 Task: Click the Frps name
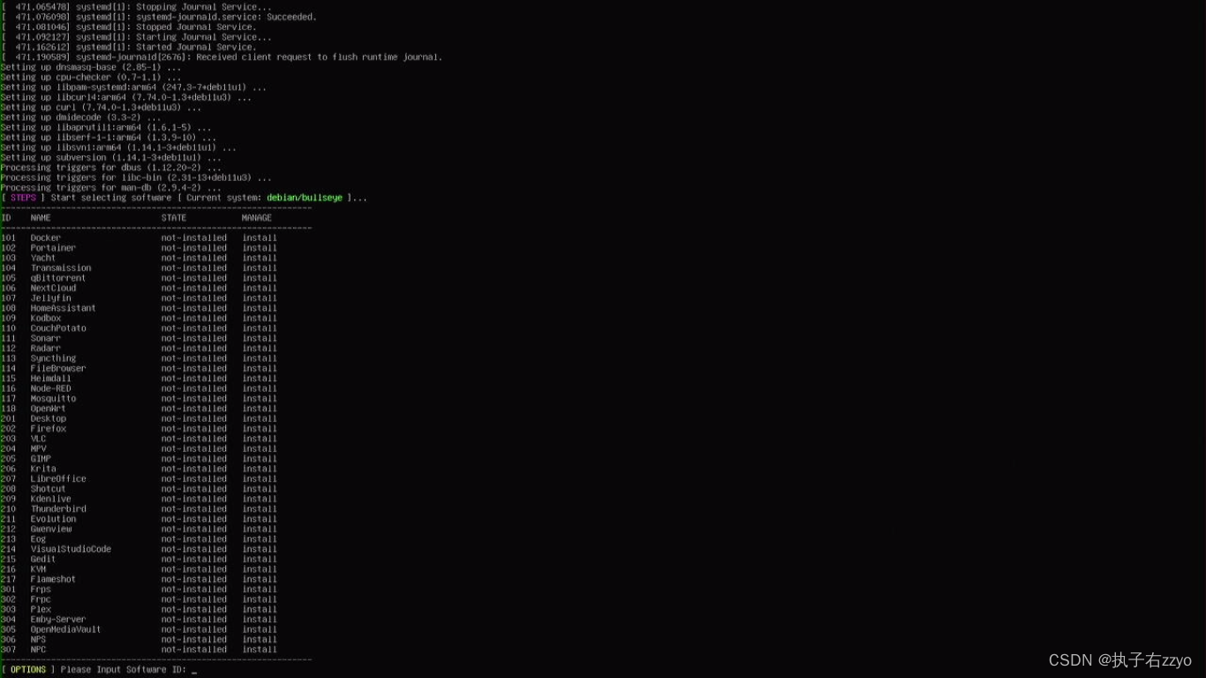point(41,590)
